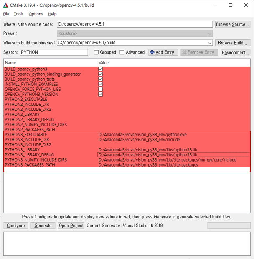This screenshot has height=259, width=254.
Task: Open the Help menu
Action: (x=52, y=14)
